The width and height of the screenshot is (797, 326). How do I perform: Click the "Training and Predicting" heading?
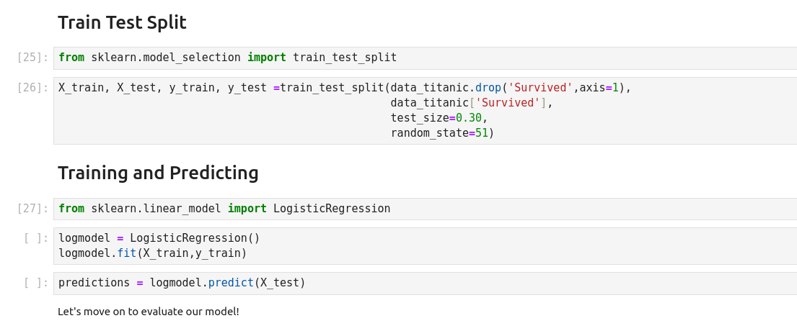pyautogui.click(x=158, y=173)
